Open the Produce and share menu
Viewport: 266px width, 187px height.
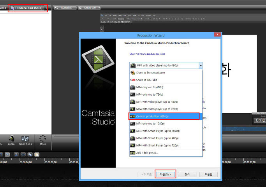click(27, 8)
